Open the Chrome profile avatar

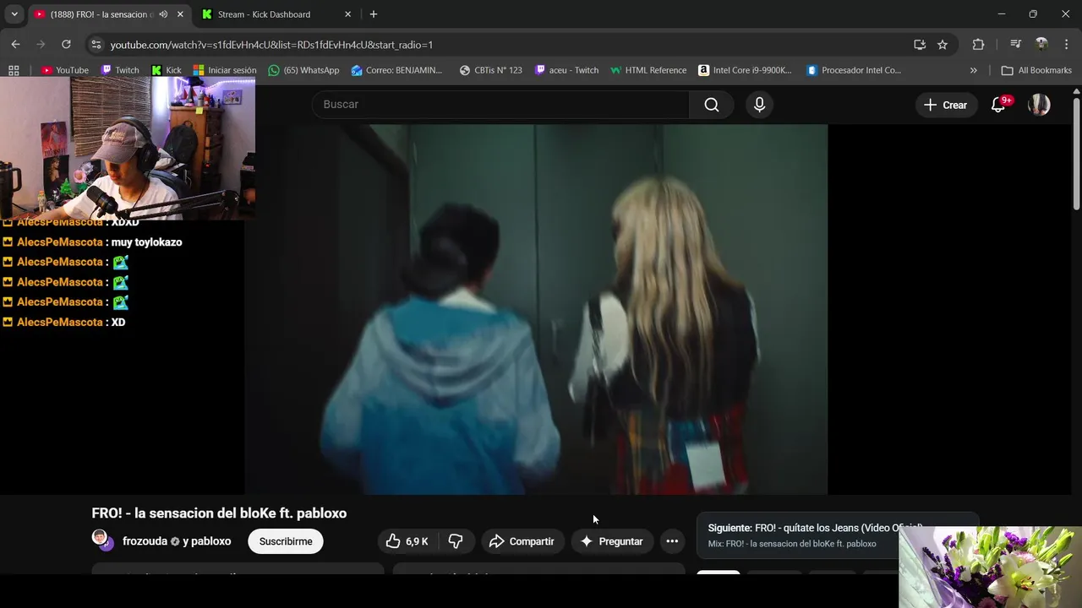pyautogui.click(x=1041, y=45)
